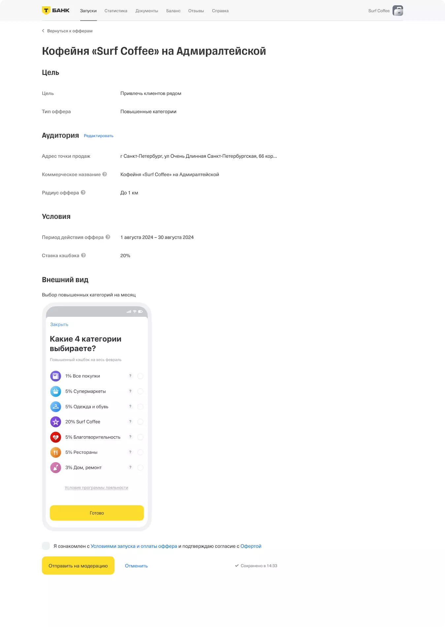The width and height of the screenshot is (445, 627).
Task: Open the Surf Coffee profile avatar
Action: point(398,11)
